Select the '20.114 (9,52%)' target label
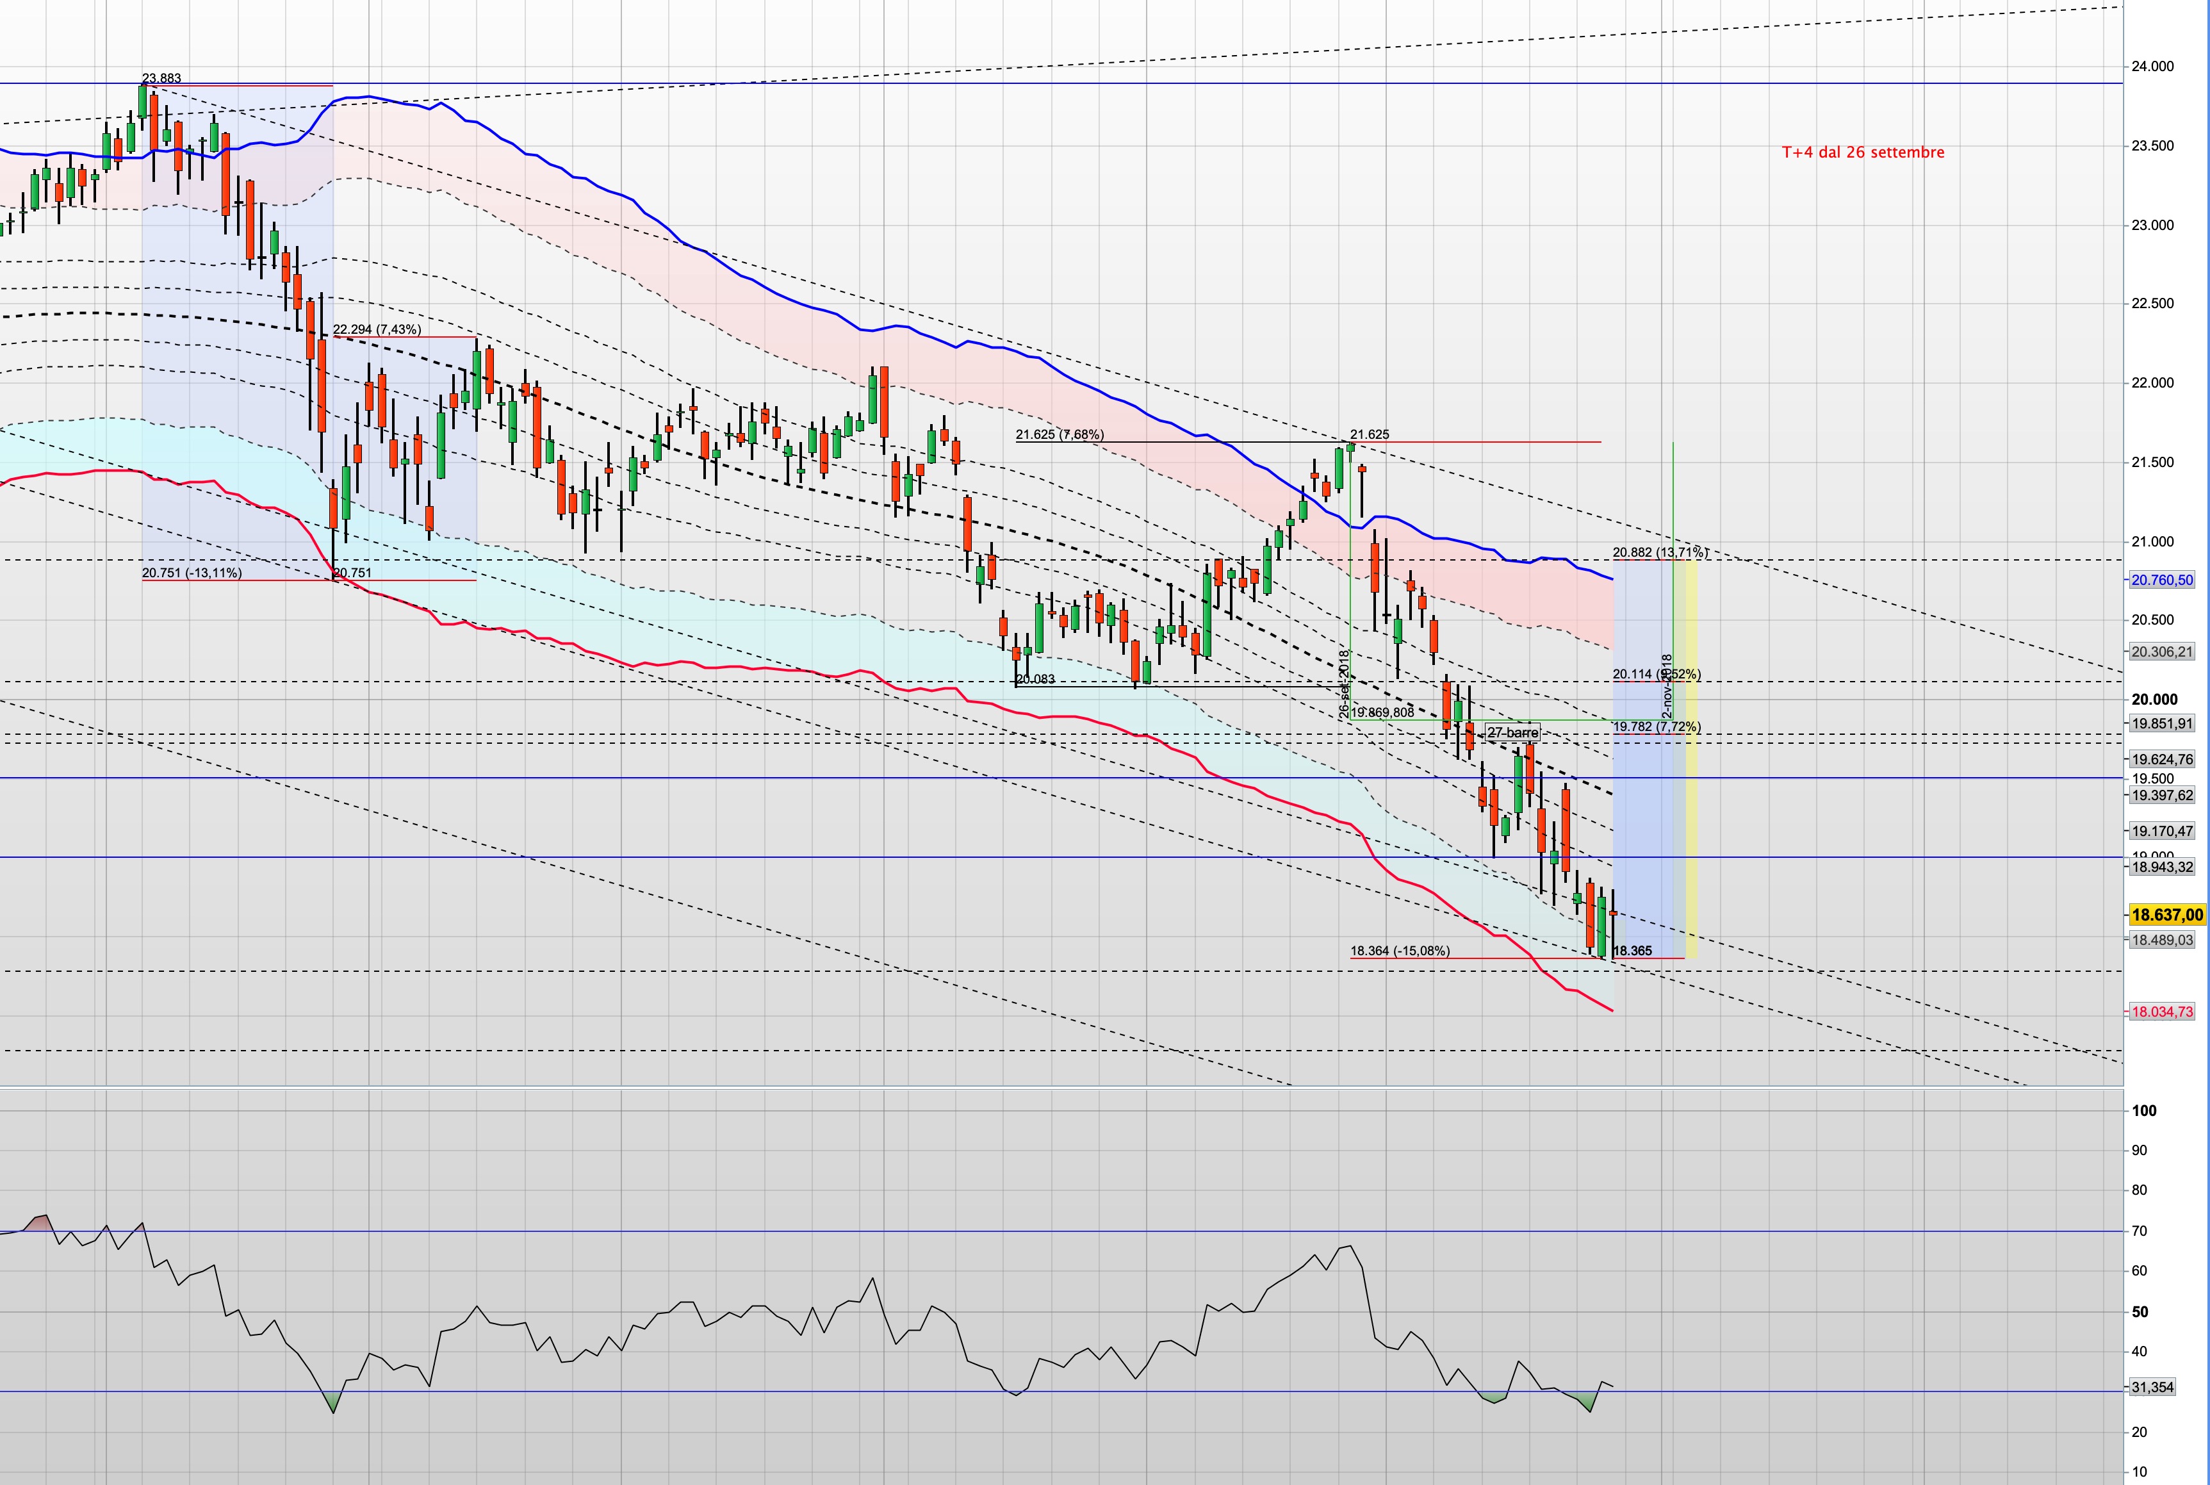The height and width of the screenshot is (1485, 2210). [x=1657, y=675]
